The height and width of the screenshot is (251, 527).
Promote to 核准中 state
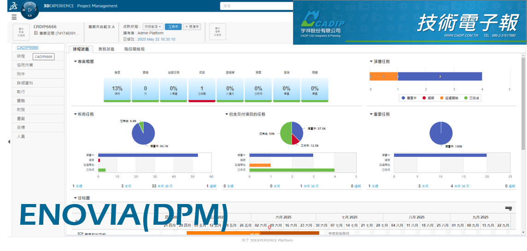(x=192, y=27)
